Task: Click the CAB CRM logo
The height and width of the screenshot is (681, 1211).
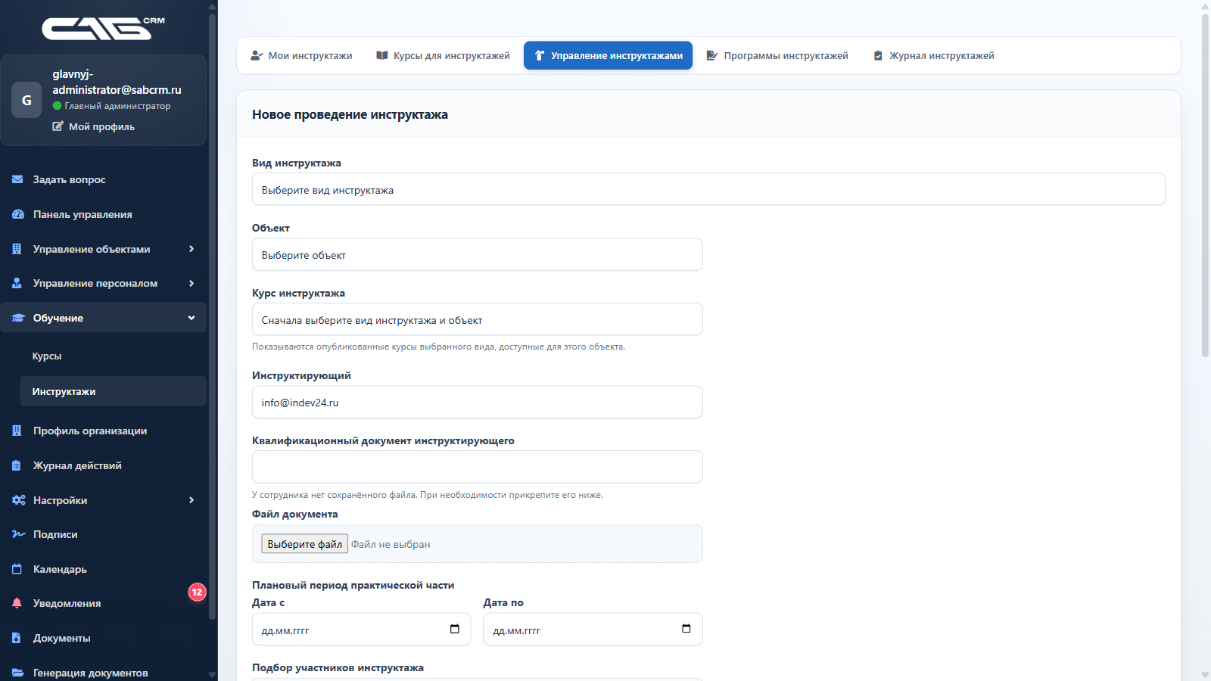Action: coord(103,28)
